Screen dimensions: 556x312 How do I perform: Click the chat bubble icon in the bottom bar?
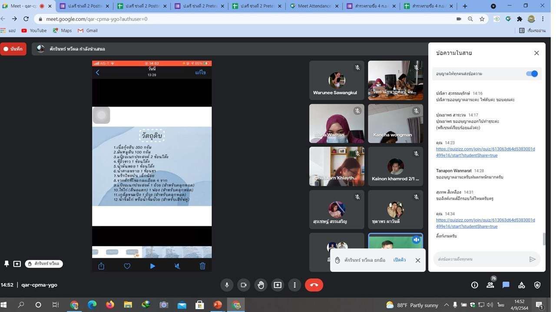pyautogui.click(x=506, y=285)
